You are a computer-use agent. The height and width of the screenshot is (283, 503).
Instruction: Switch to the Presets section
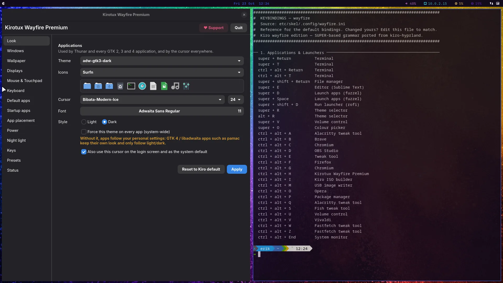click(x=26, y=160)
